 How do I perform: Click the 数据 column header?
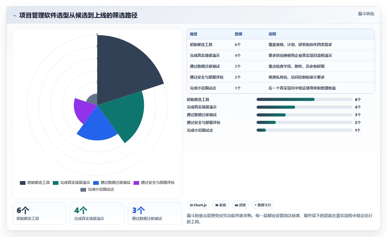click(x=239, y=34)
